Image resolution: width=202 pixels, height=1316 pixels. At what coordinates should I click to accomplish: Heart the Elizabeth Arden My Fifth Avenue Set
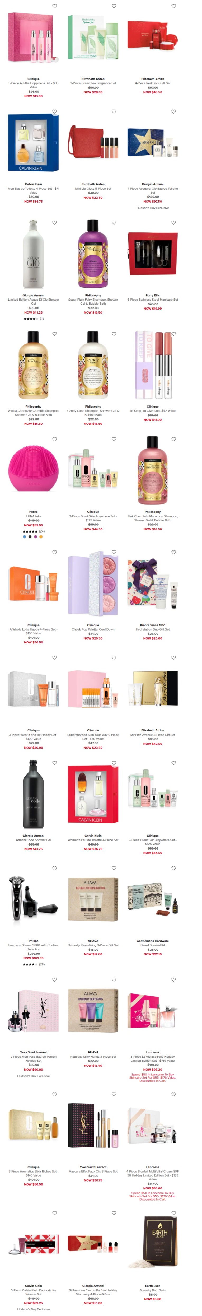click(174, 657)
